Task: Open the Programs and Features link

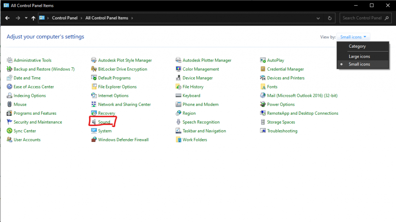Action: pos(35,113)
